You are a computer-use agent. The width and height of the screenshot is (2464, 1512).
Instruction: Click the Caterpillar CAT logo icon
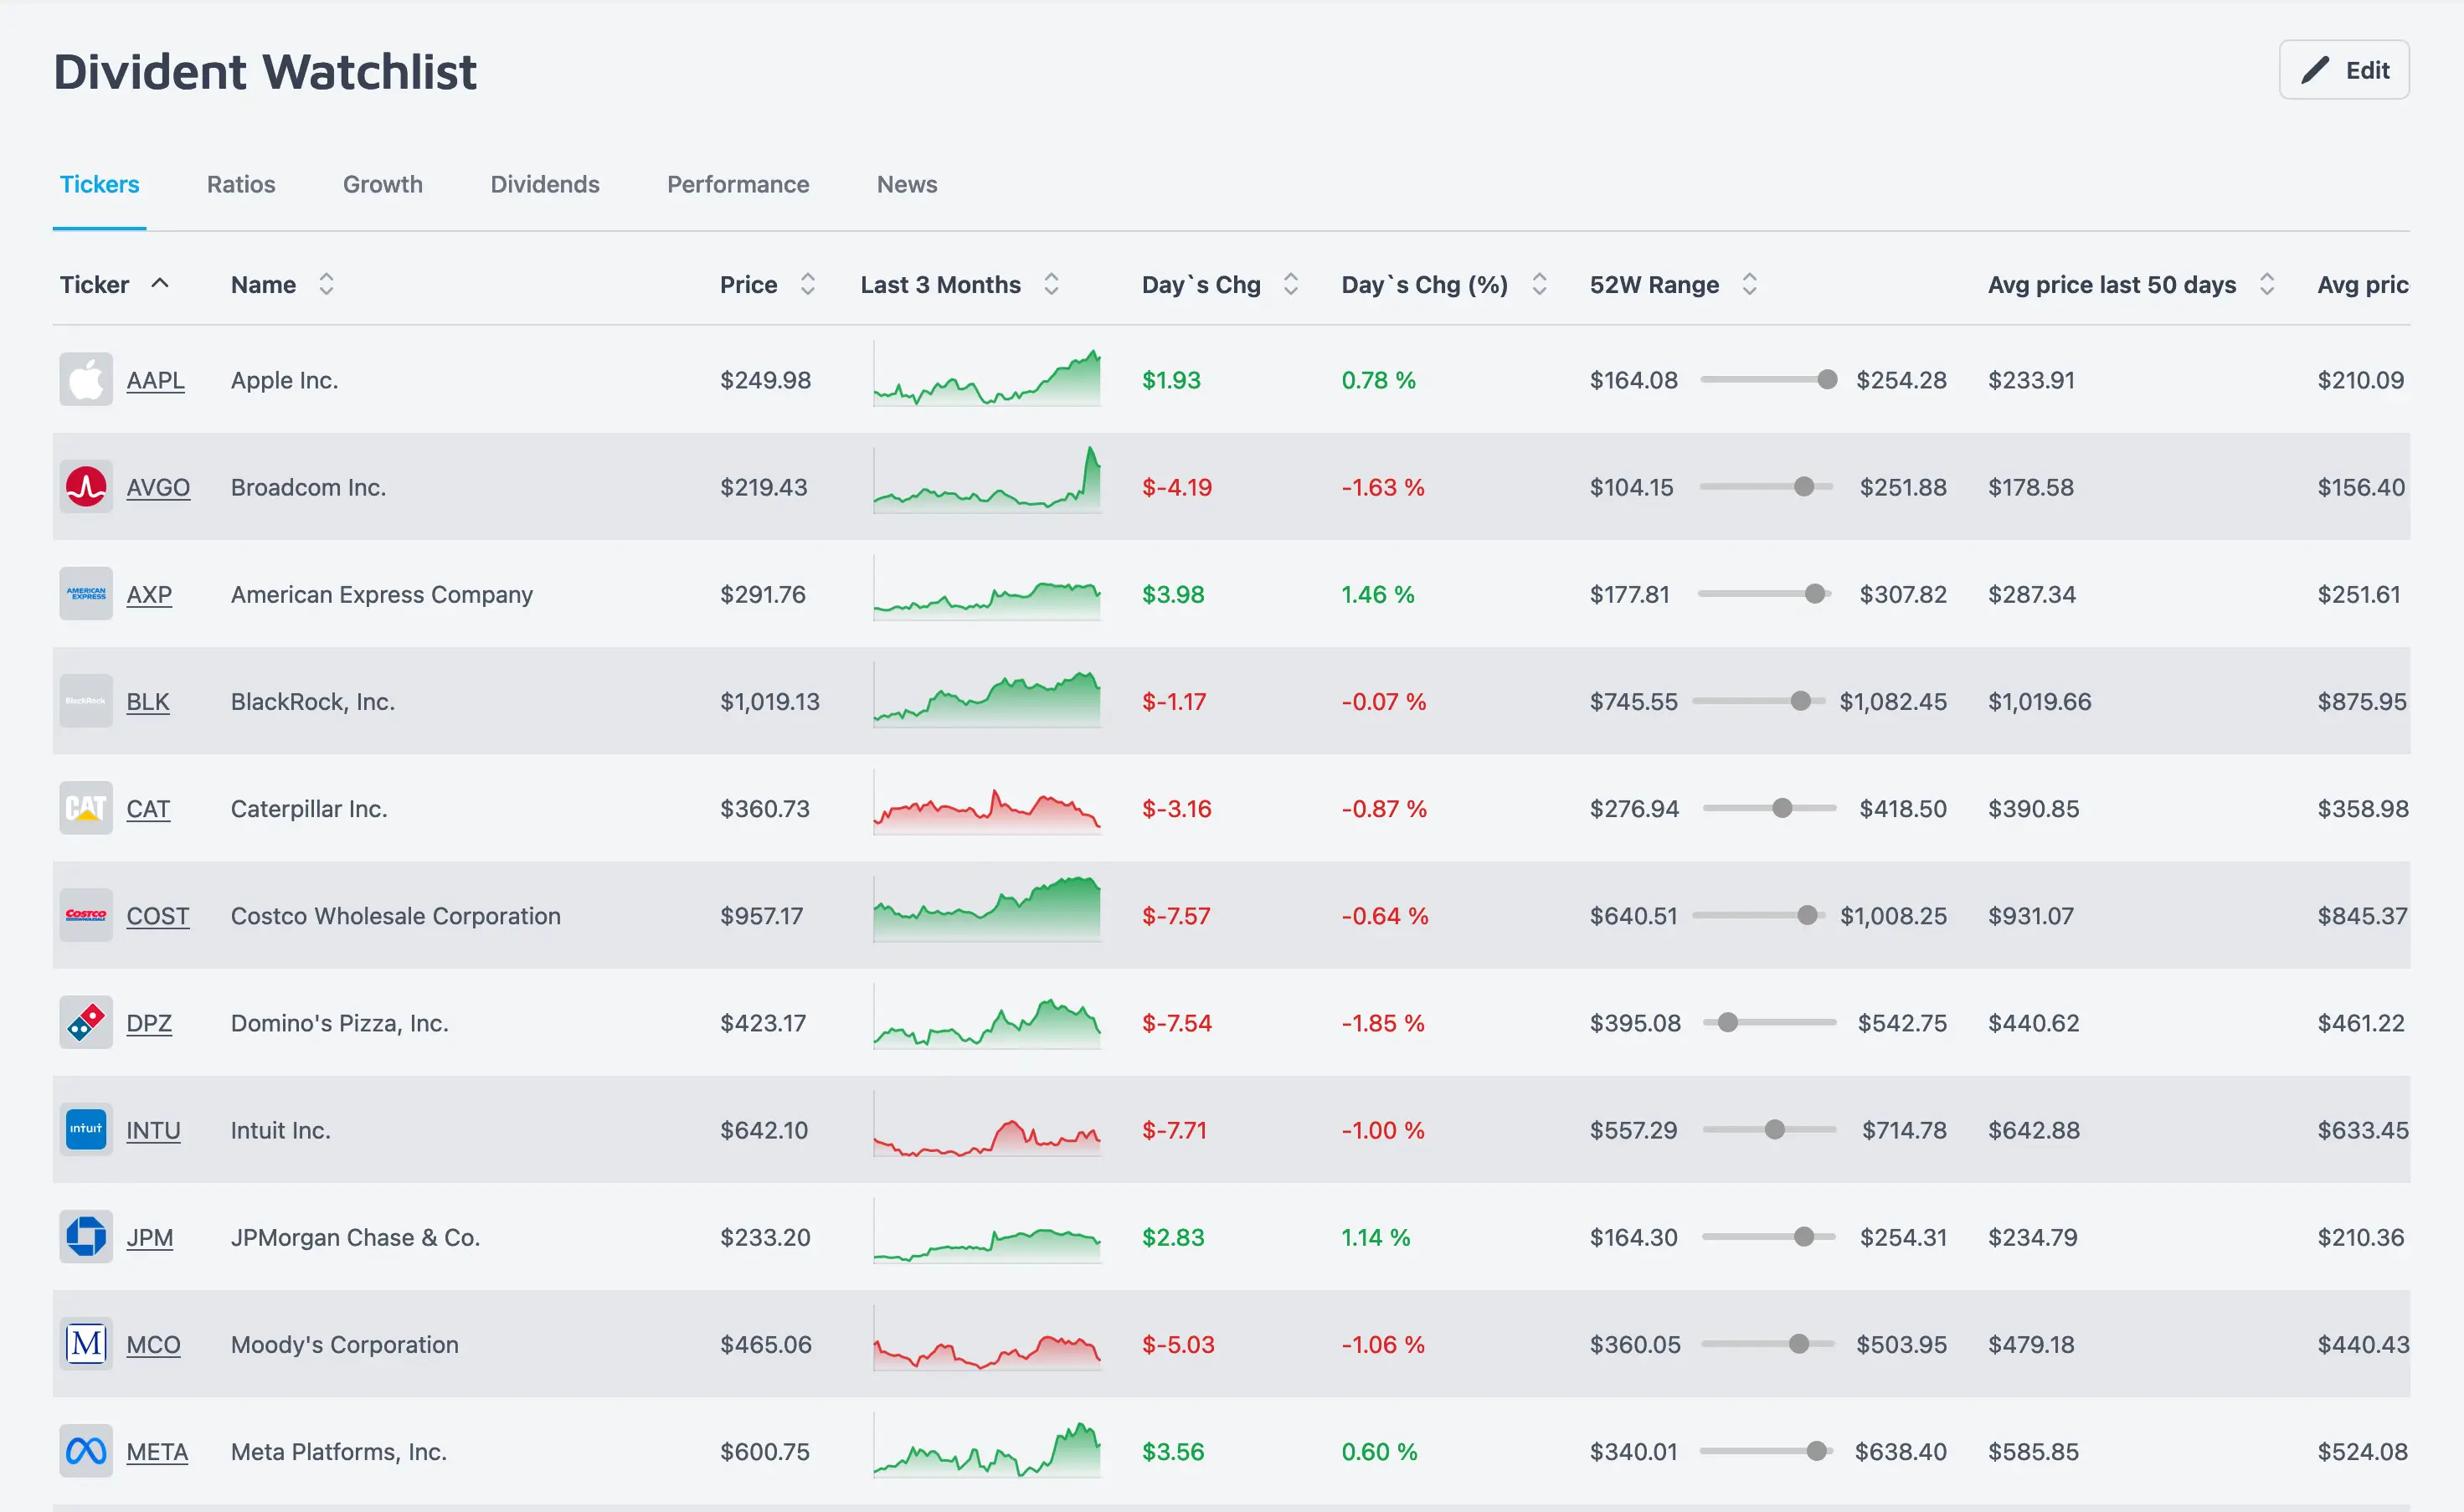pyautogui.click(x=86, y=808)
